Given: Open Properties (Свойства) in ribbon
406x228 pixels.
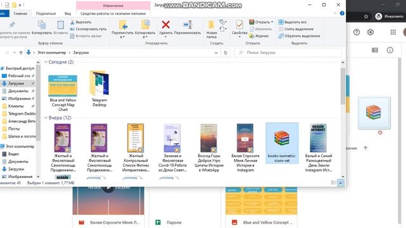Looking at the screenshot, I should (239, 28).
